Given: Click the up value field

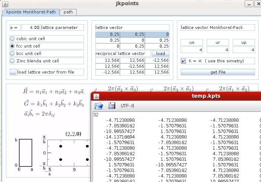Looking at the screenshot, I should [x=244, y=50].
